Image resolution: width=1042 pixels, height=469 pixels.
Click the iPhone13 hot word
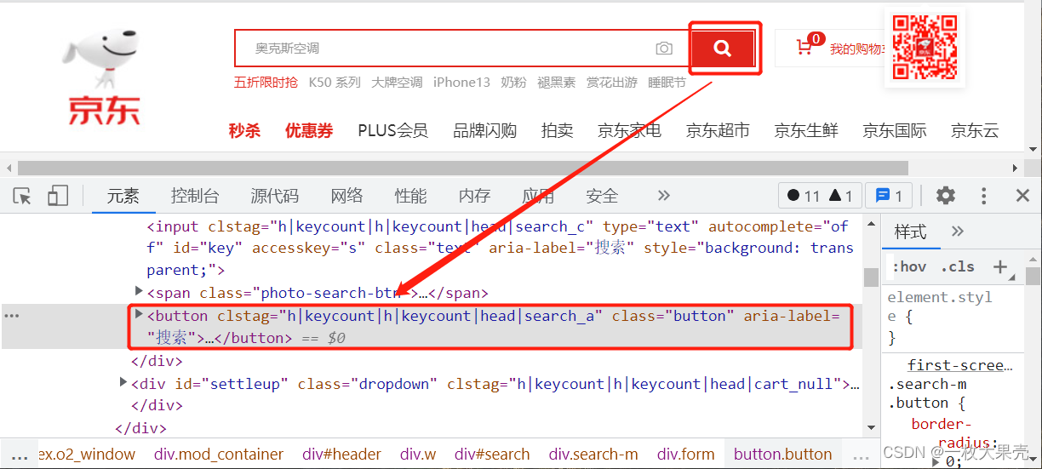[x=461, y=83]
